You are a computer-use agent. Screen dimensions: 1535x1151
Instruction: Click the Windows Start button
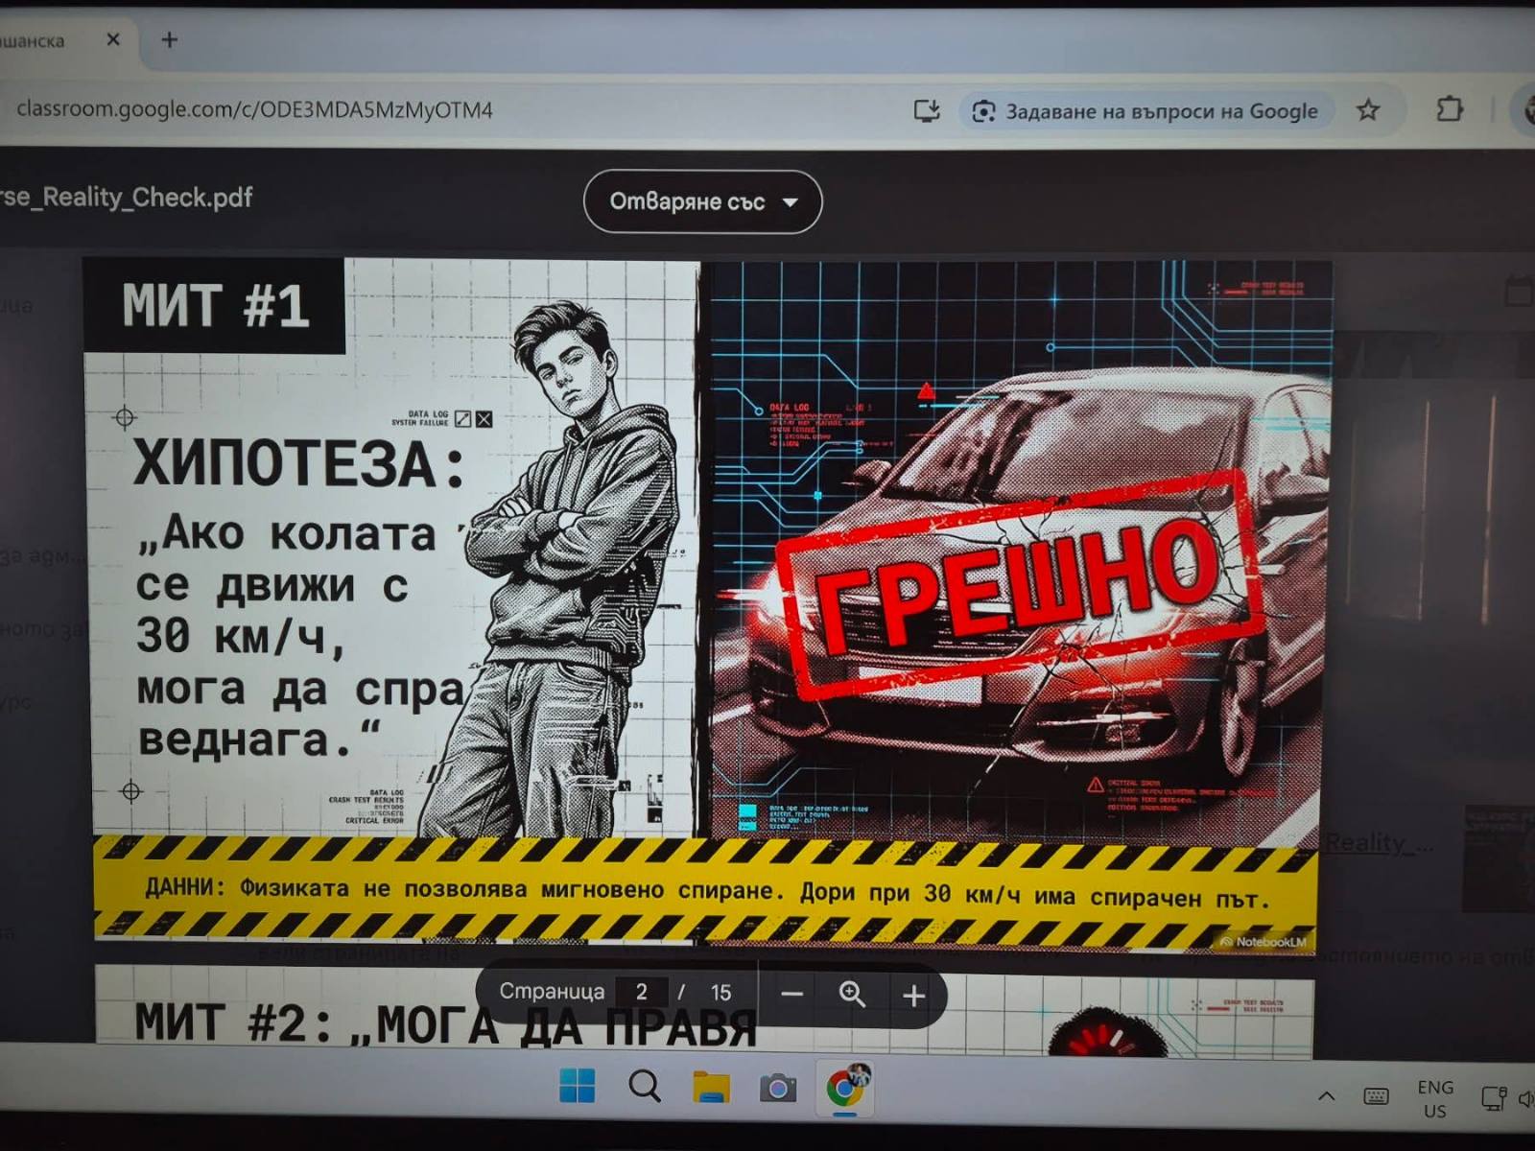577,1087
